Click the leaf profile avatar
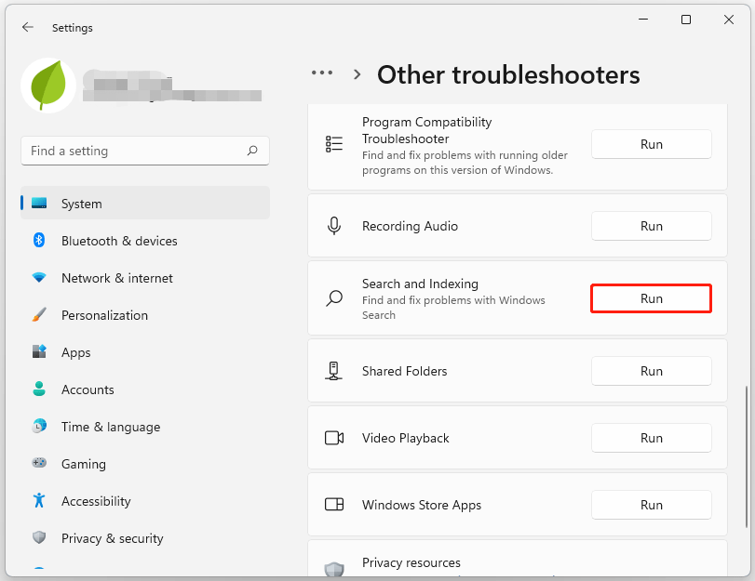This screenshot has width=755, height=581. (48, 86)
